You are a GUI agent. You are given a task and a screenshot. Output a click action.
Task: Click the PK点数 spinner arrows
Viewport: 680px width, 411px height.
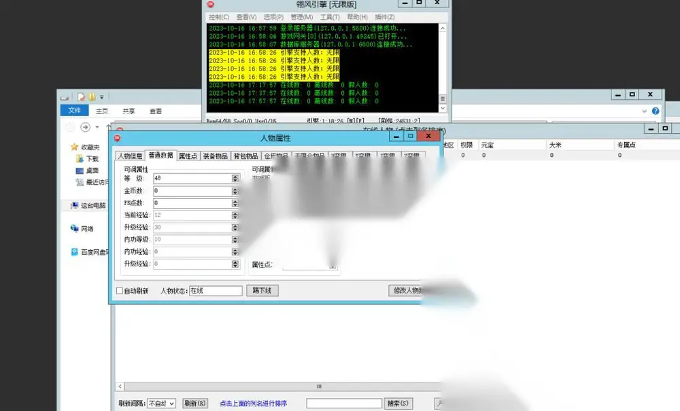[x=235, y=202]
